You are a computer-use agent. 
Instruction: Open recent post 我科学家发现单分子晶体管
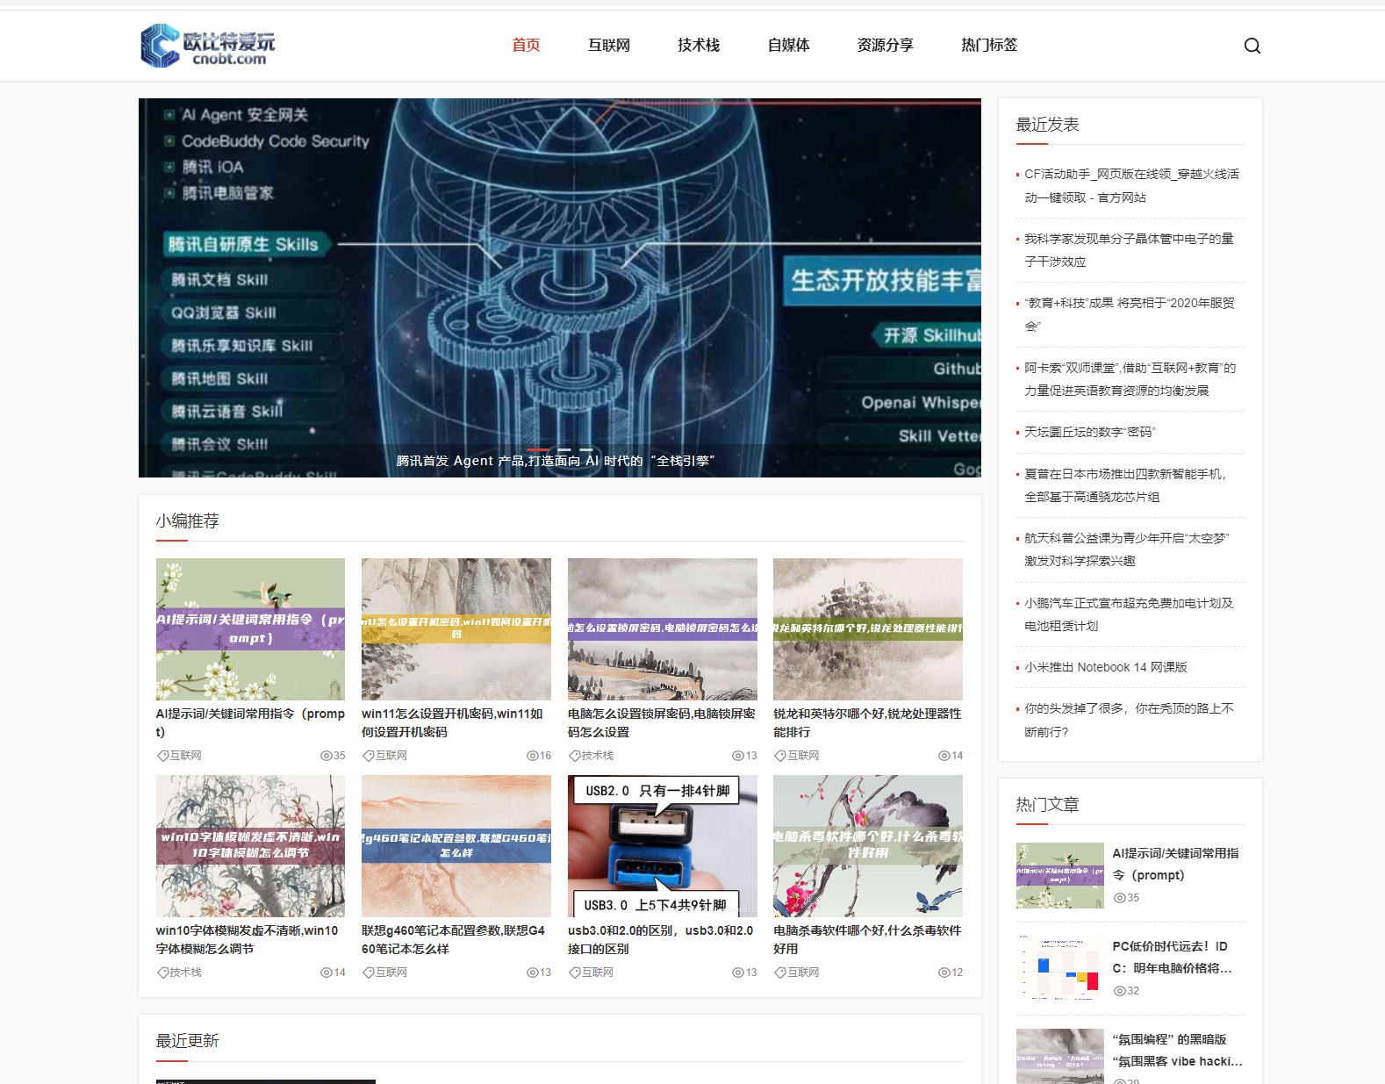coord(1129,249)
